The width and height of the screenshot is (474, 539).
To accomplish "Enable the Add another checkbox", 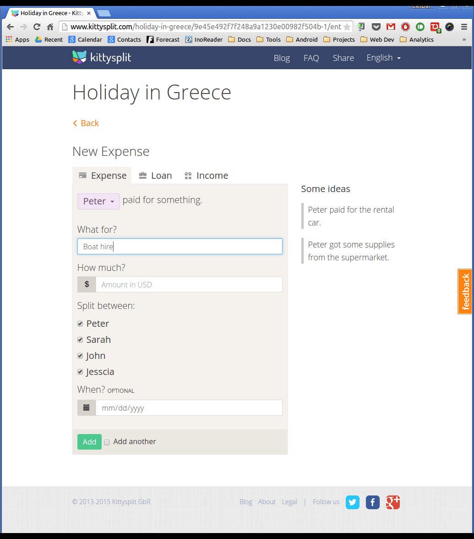I will click(x=107, y=442).
